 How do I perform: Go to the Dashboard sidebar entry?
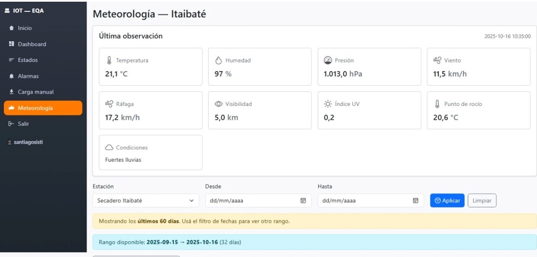(43, 44)
